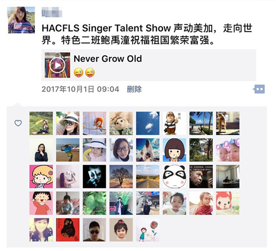
Task: Open the man in sunglasses avatar
Action: [94, 230]
